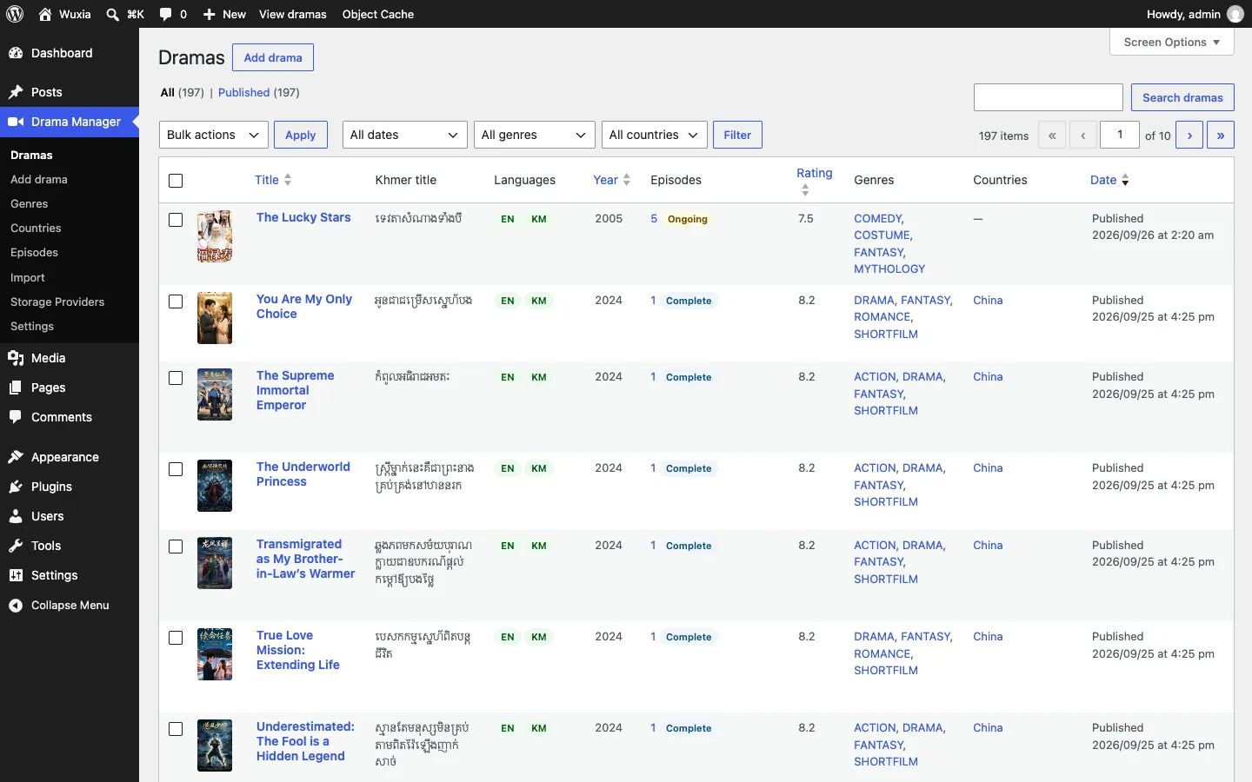Show only Published dramas link
This screenshot has height=782, width=1252.
click(244, 93)
